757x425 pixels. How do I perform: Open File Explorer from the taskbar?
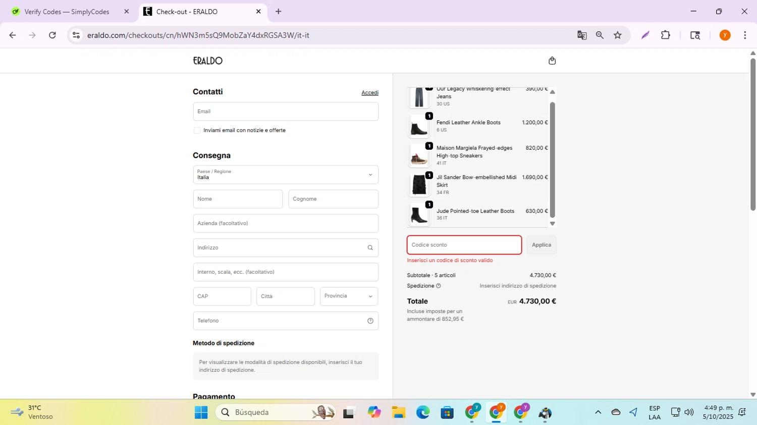pyautogui.click(x=399, y=412)
